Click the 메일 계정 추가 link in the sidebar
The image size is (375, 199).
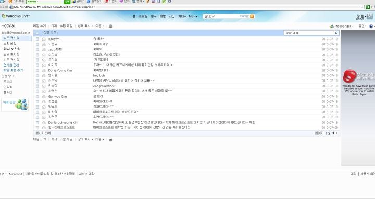point(13,70)
